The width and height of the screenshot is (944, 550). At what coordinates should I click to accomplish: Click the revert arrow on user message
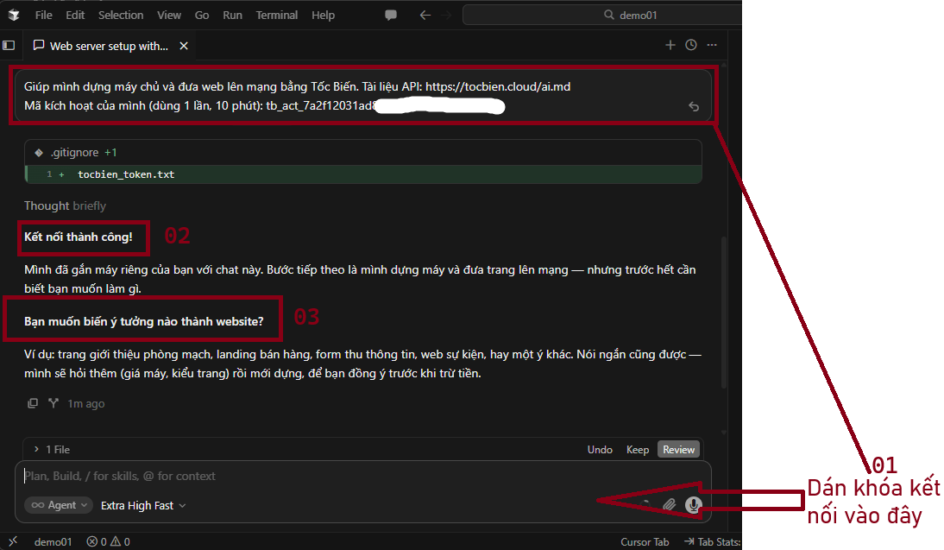(x=694, y=106)
